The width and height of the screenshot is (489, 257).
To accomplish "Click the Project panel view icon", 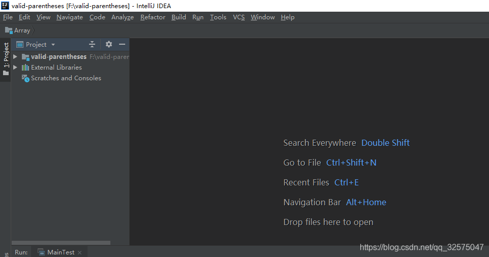I will 20,45.
